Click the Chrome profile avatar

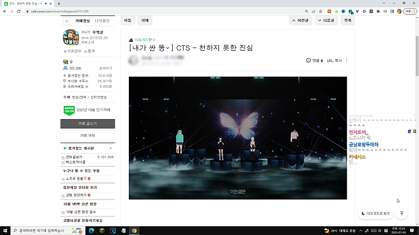tap(399, 11)
